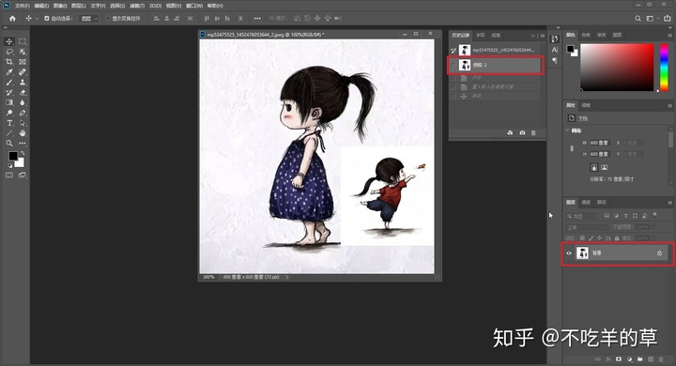Open the 3D menu
Image resolution: width=676 pixels, height=366 pixels.
coord(155,6)
